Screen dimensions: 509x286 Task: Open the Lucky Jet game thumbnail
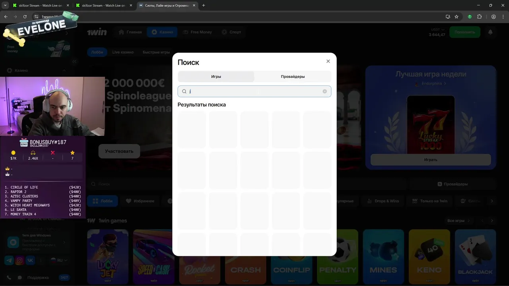[108, 256]
